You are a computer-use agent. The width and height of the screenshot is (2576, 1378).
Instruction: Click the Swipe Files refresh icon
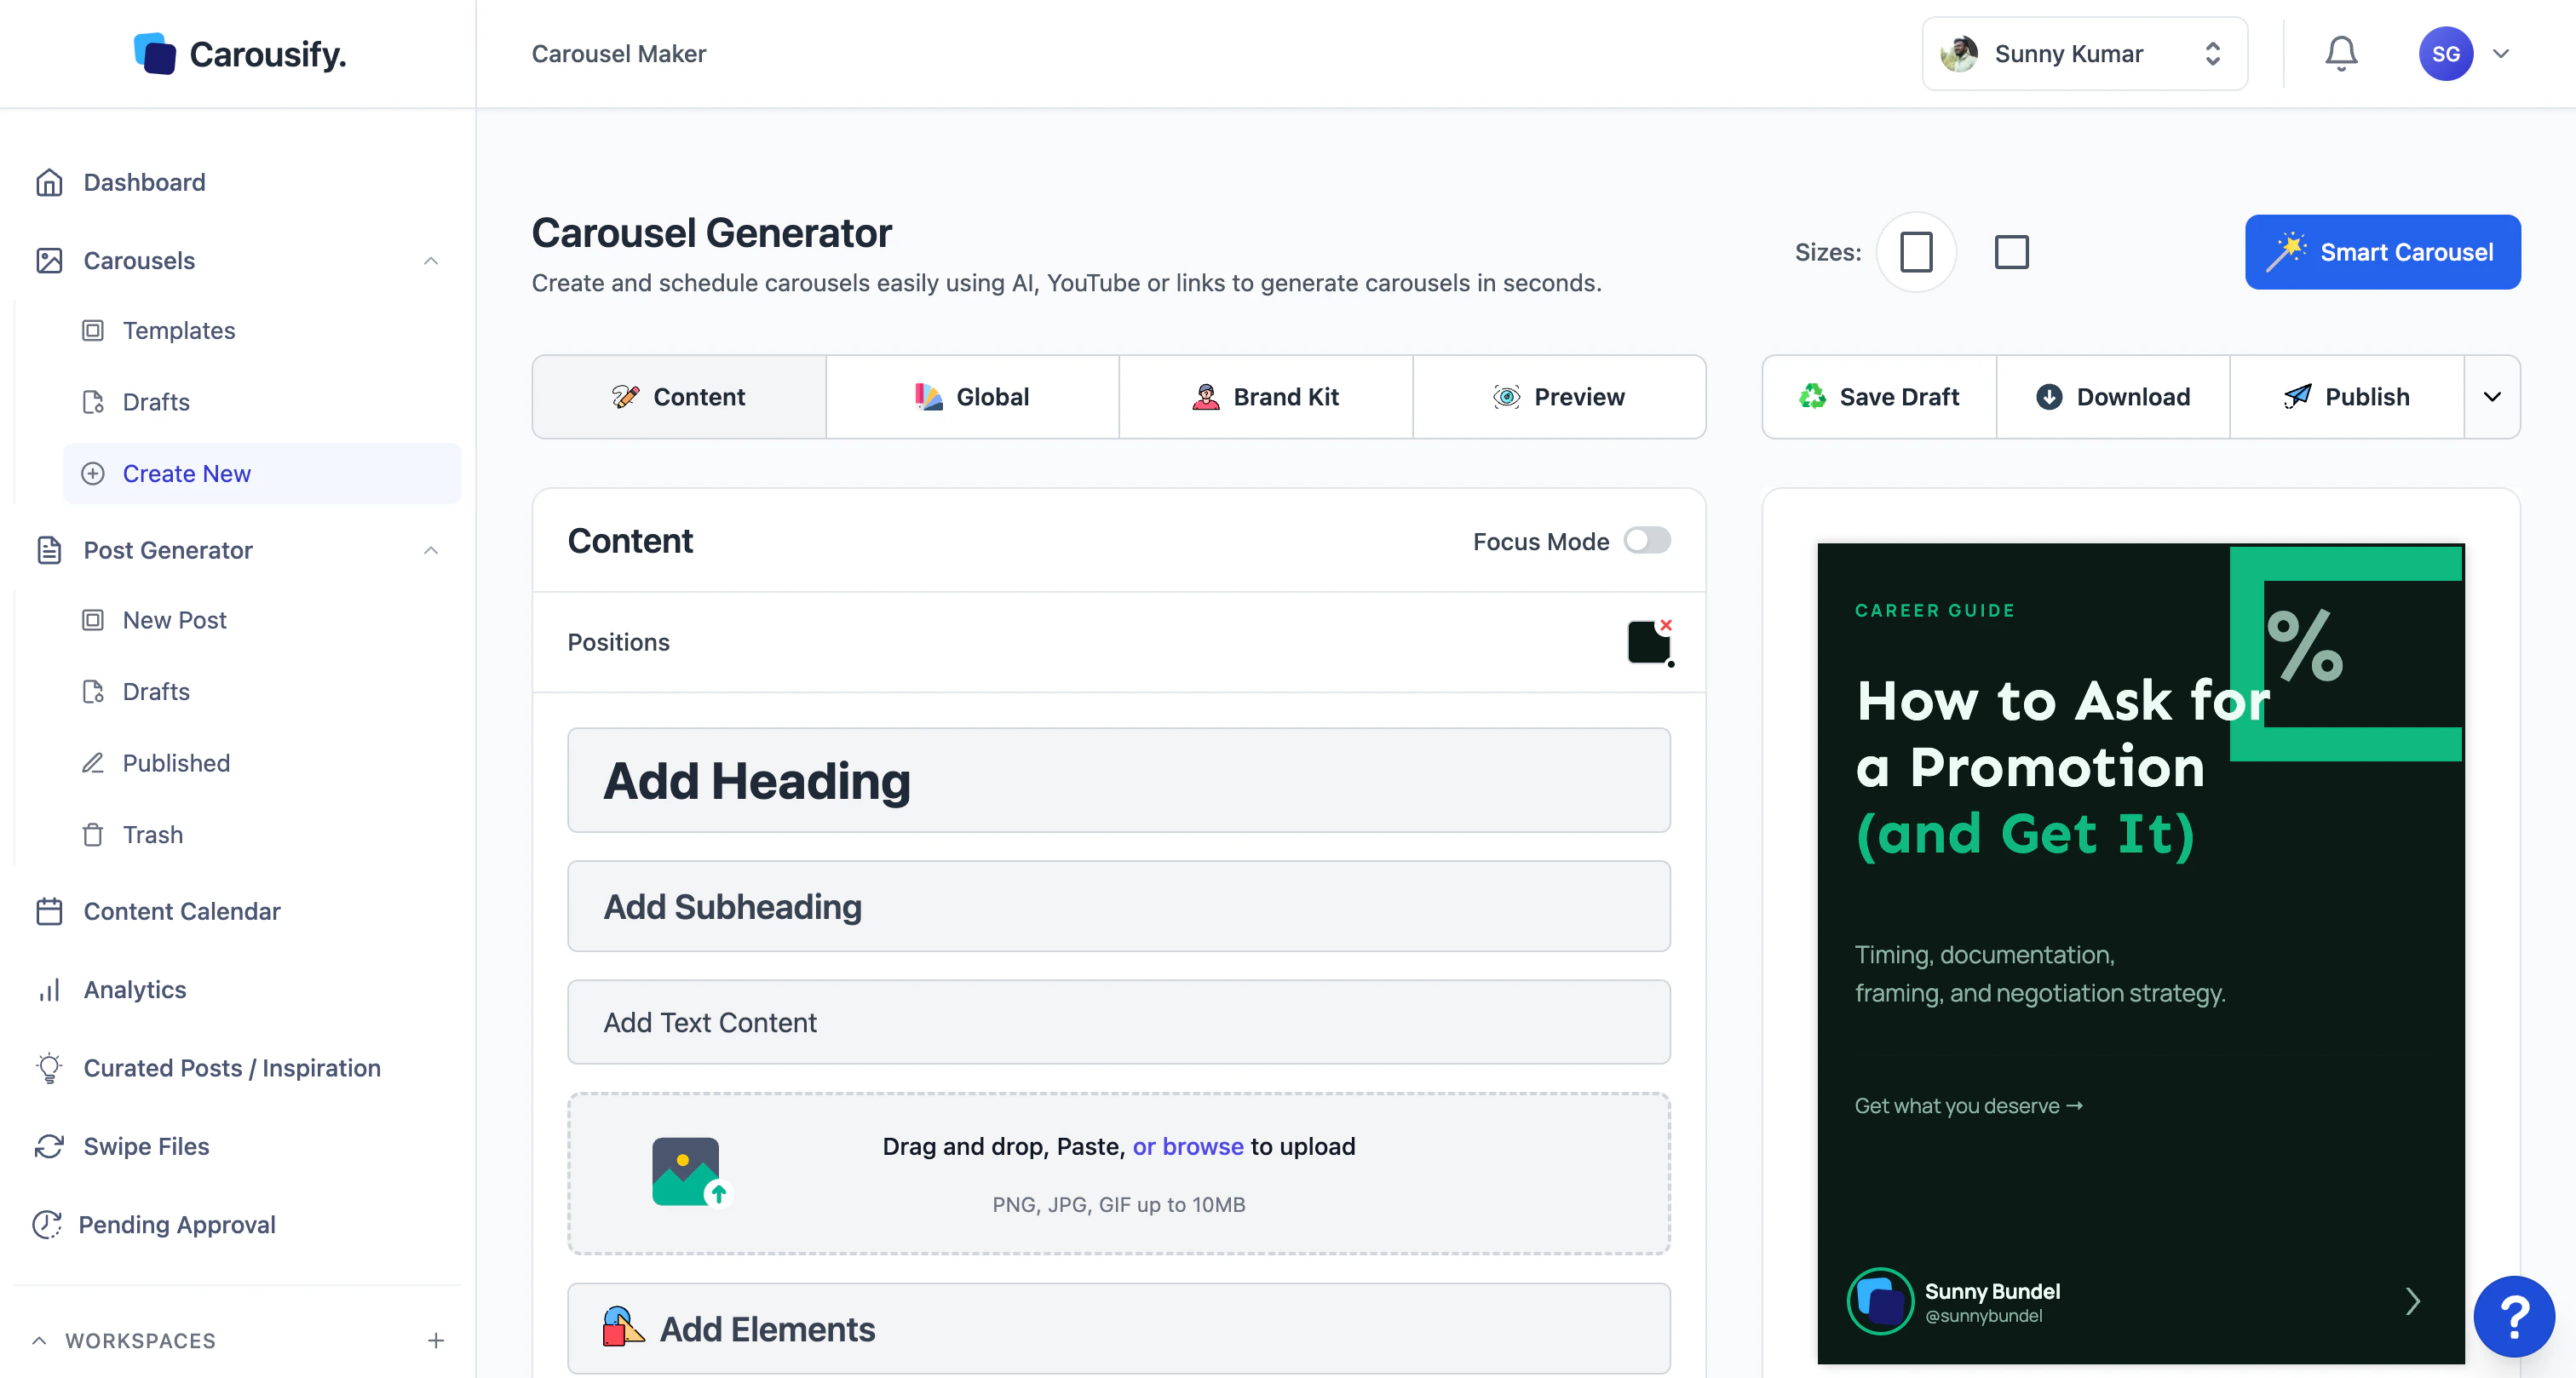[49, 1146]
